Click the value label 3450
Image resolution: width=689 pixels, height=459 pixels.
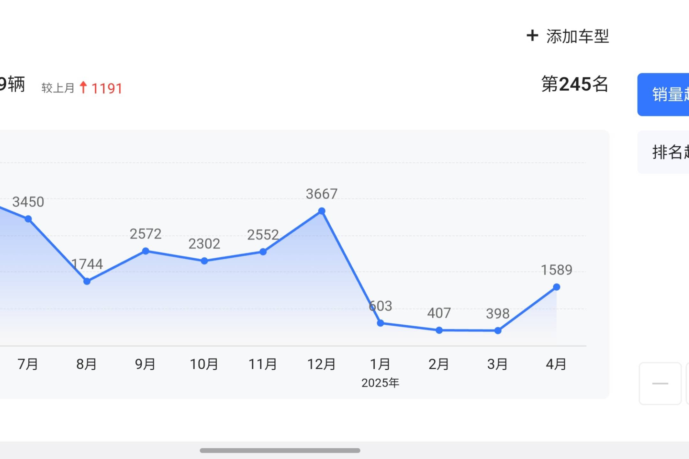click(x=28, y=202)
